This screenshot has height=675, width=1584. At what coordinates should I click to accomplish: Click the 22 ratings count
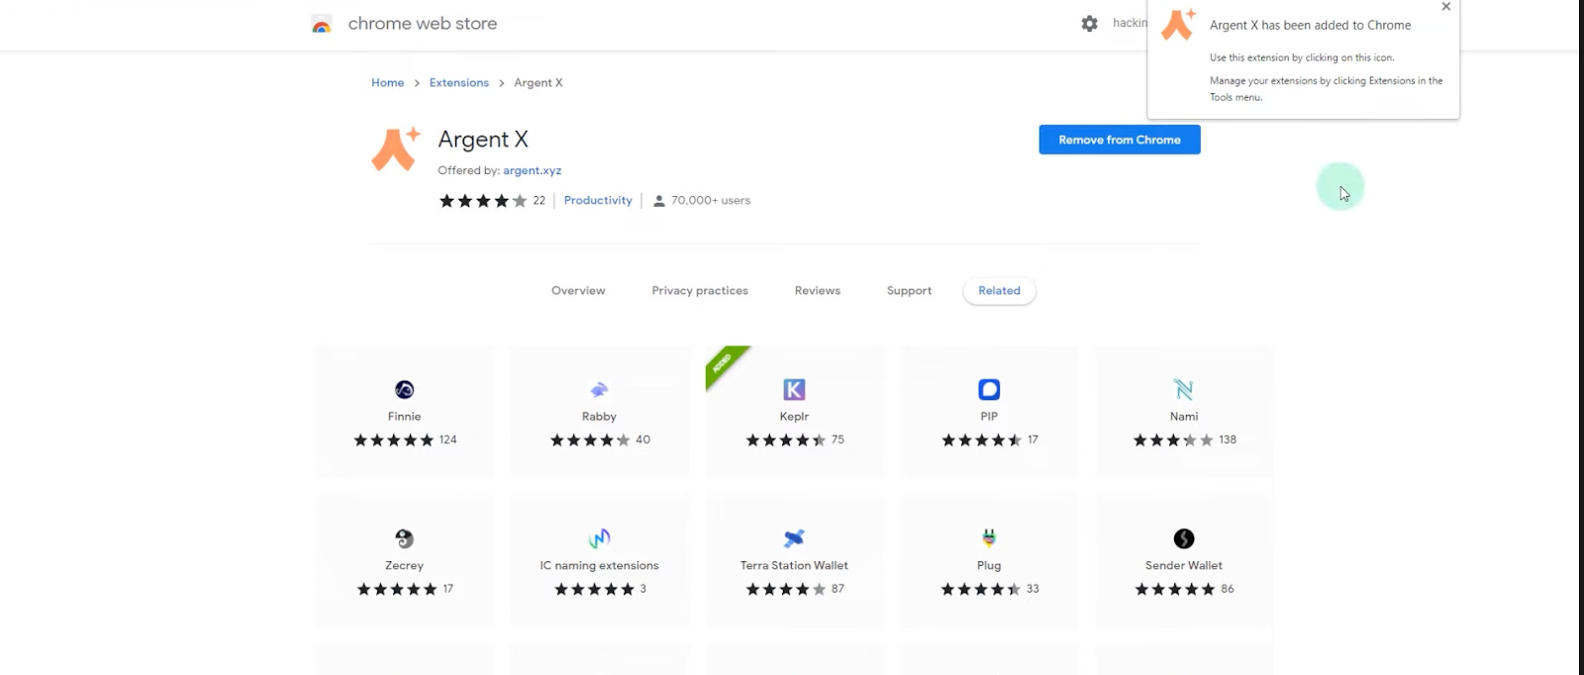click(x=539, y=201)
